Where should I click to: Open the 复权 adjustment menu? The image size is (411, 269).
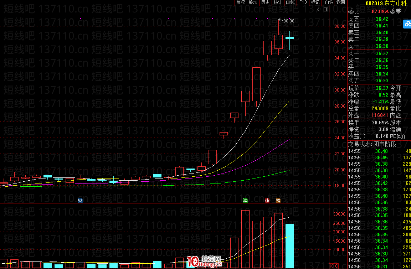[241, 2]
